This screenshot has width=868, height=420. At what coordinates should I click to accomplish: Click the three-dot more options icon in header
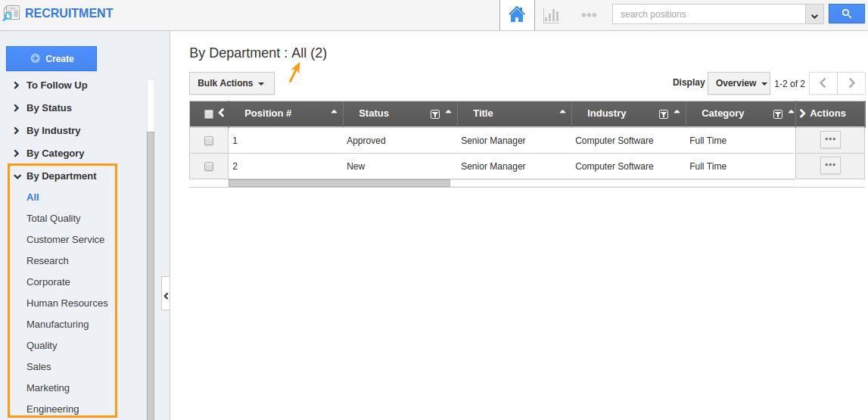click(x=589, y=14)
